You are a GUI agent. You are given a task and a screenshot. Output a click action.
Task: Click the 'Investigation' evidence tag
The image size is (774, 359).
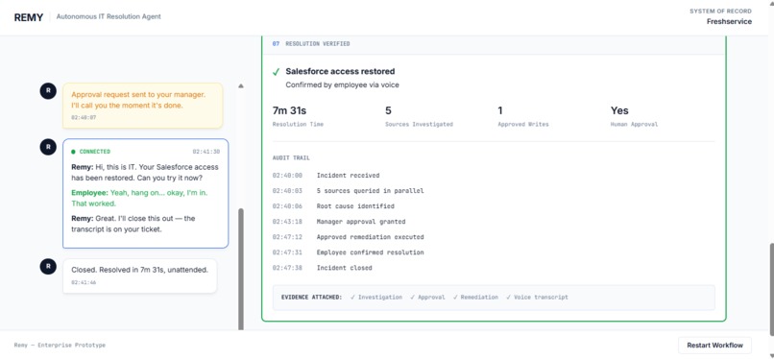coord(376,298)
